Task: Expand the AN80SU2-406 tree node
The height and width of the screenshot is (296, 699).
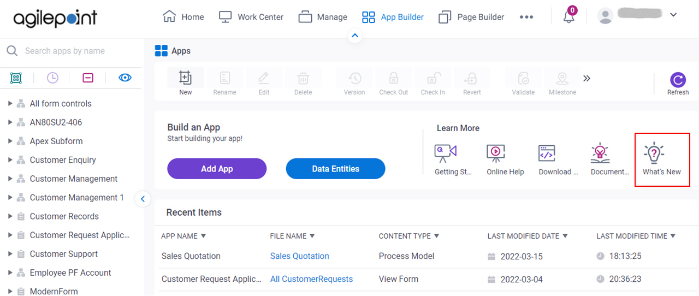Action: click(10, 122)
